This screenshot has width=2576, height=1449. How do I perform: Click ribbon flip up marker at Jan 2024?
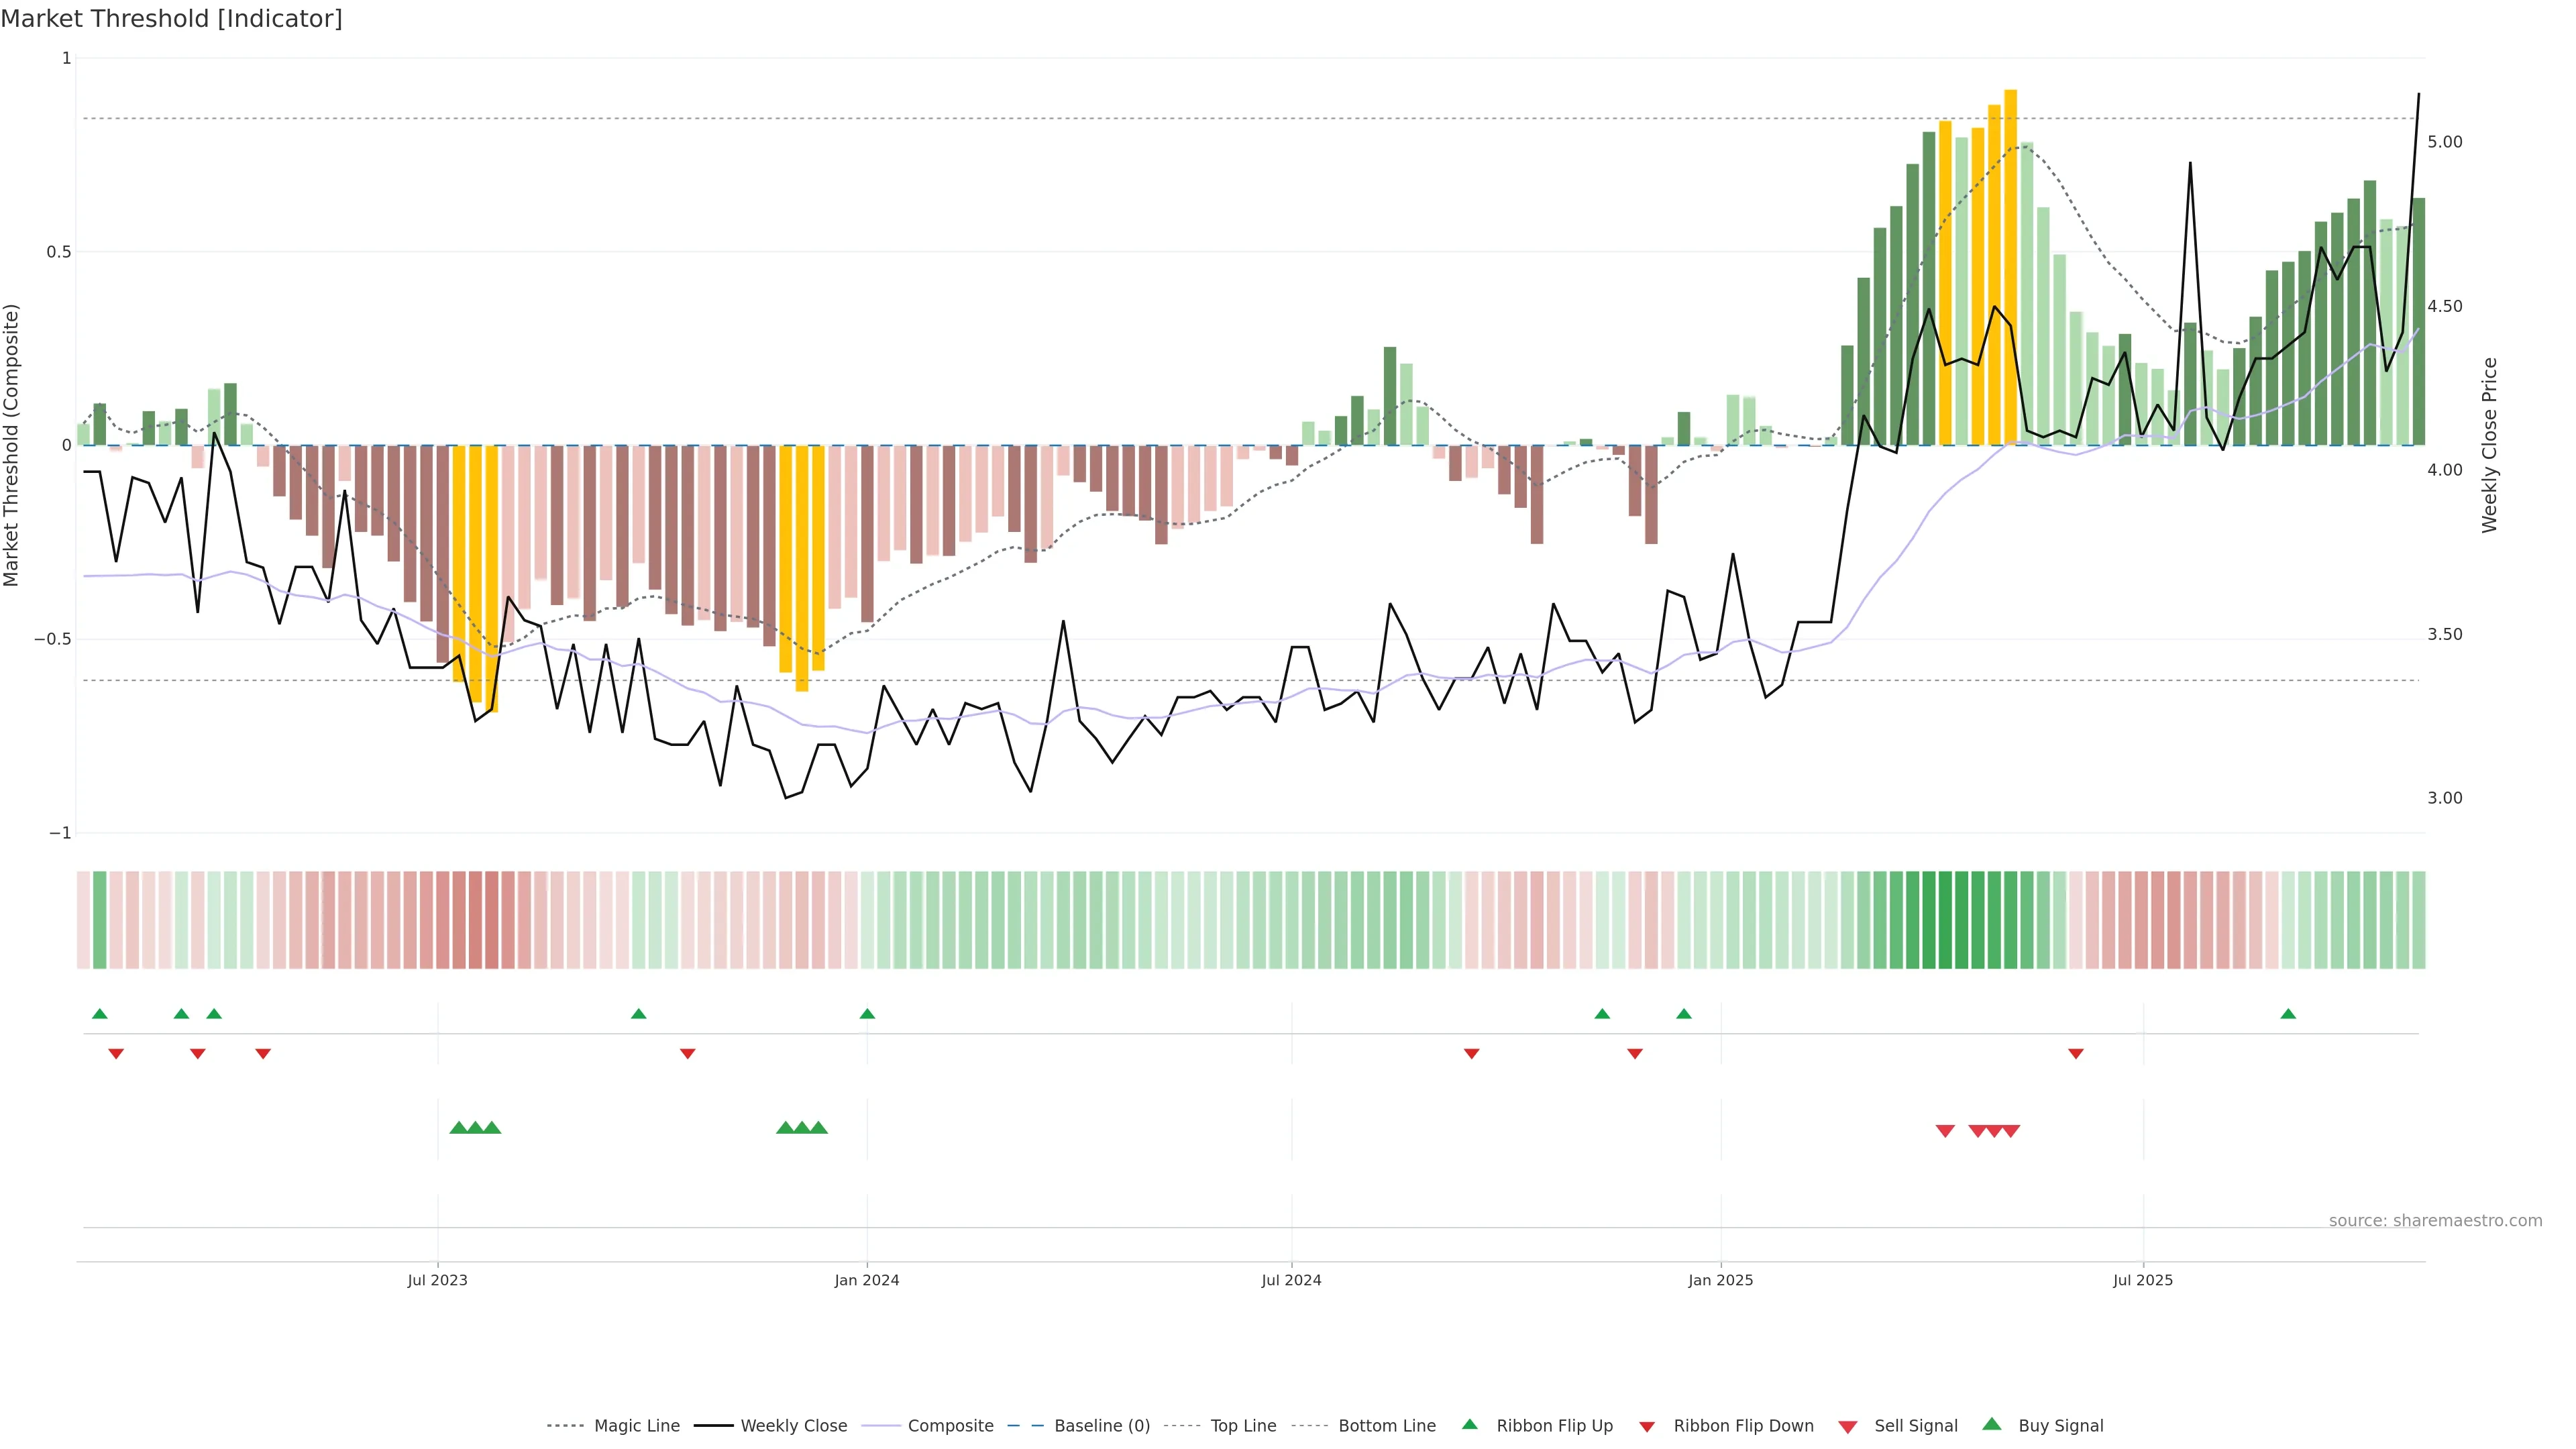coord(867,1014)
